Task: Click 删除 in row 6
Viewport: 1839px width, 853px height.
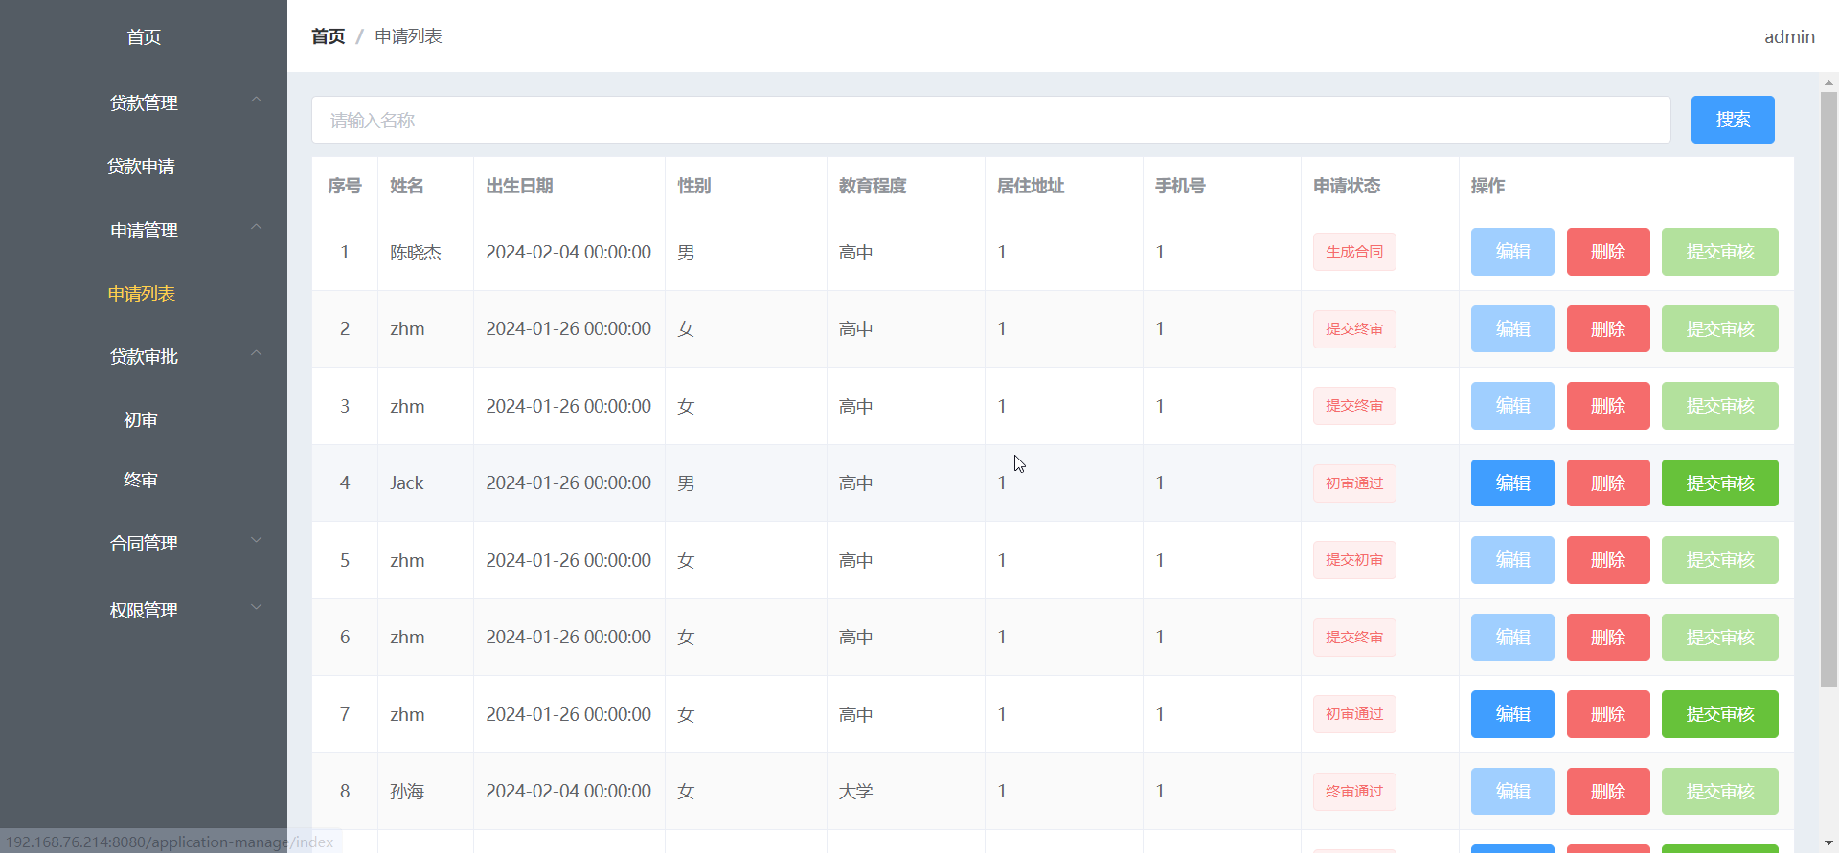Action: 1608,638
